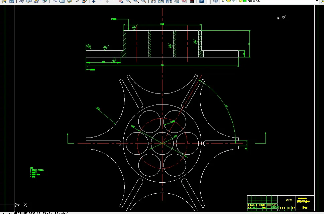Open the Redo history dropdown arrow
This screenshot has height=214, width=324.
pos(113,1)
